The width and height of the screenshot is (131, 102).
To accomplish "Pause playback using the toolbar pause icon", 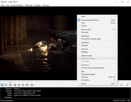I will (6, 85).
